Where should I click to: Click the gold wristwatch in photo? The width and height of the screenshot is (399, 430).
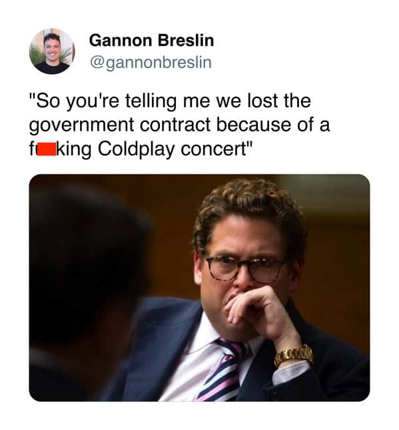pos(294,355)
